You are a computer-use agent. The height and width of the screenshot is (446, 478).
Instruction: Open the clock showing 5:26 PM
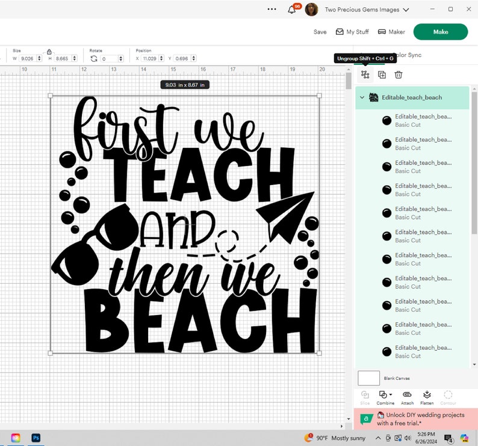[x=426, y=438]
